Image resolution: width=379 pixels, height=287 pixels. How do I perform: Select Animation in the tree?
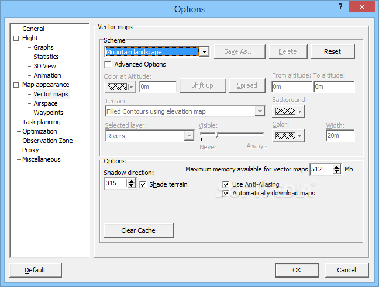coord(47,75)
